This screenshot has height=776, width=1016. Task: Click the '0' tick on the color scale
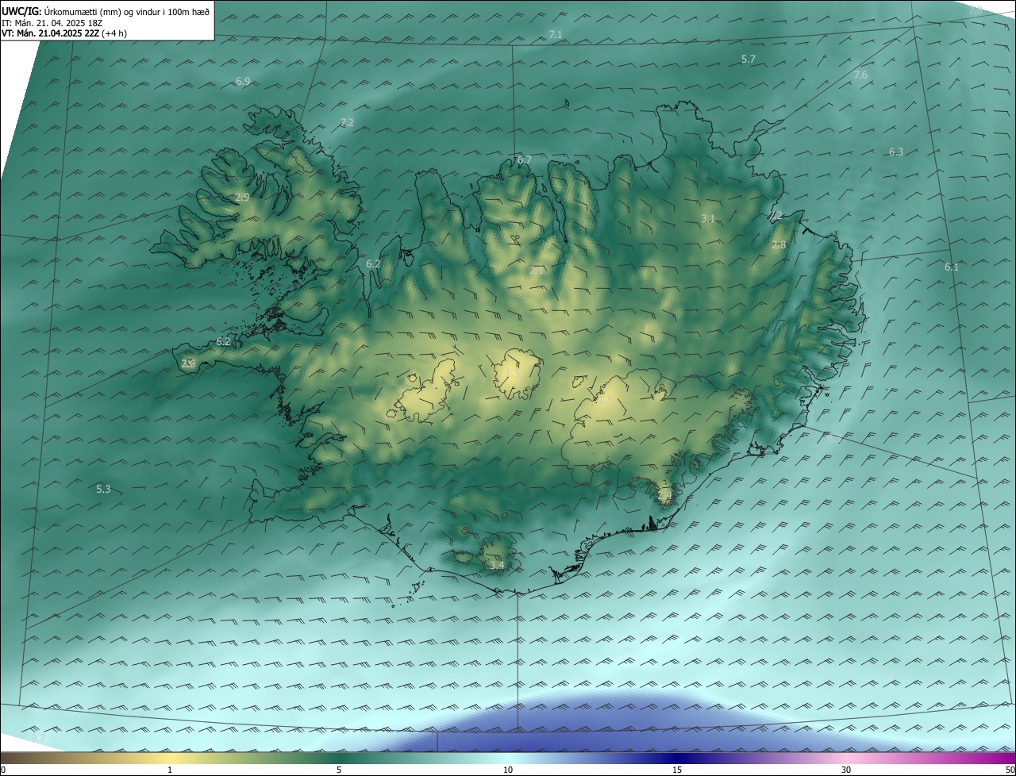[x=3, y=770]
